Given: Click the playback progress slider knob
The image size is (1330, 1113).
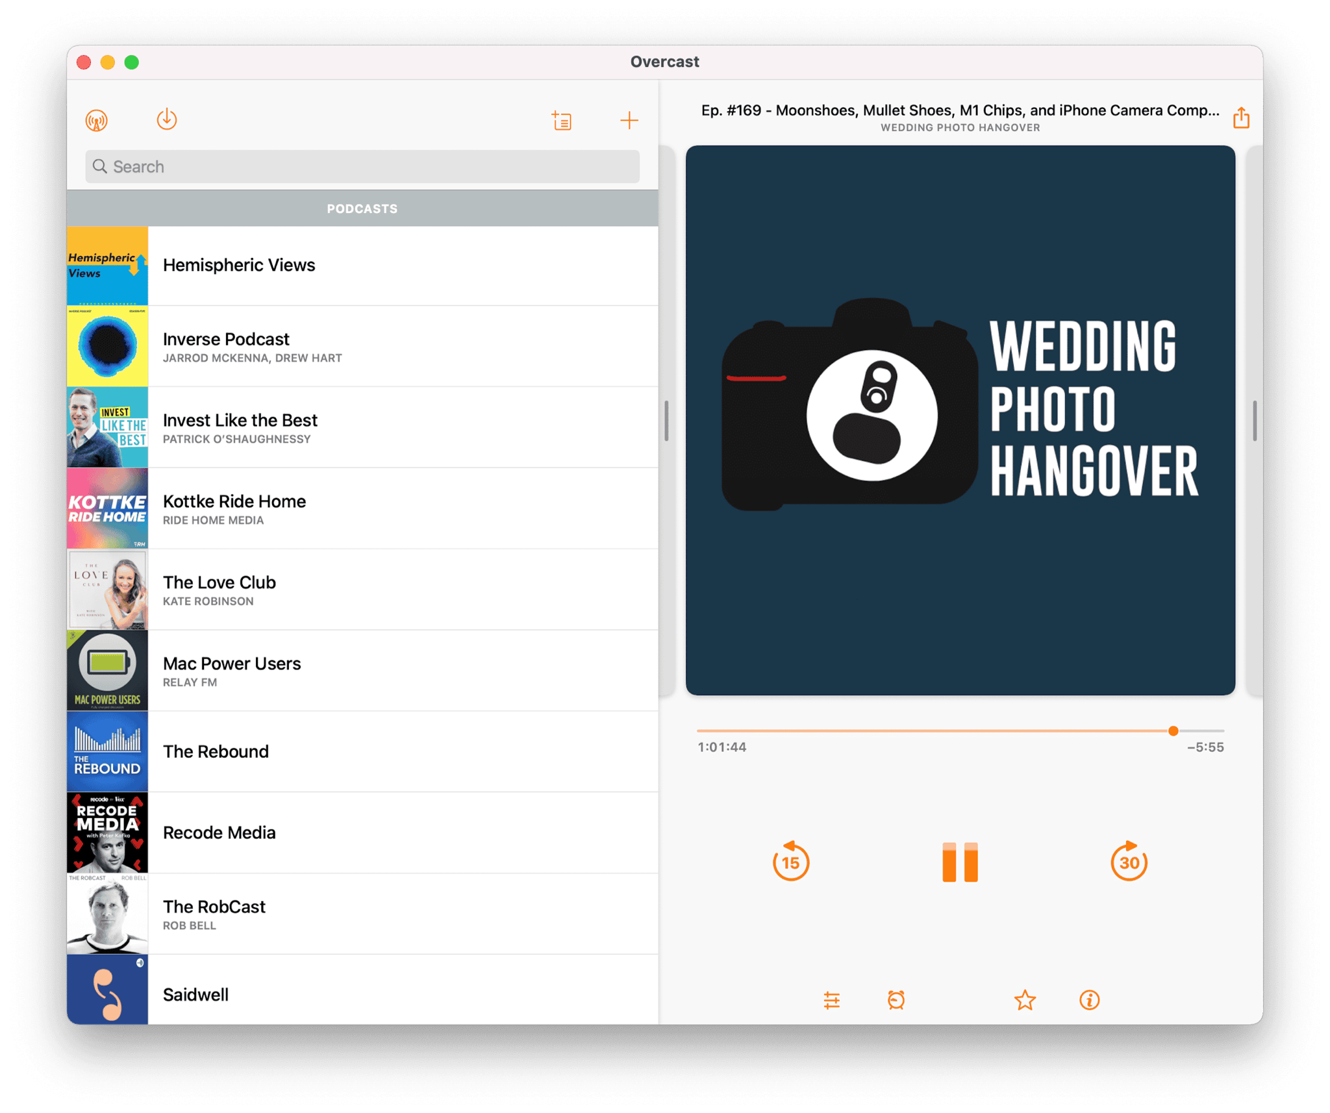Looking at the screenshot, I should [1173, 731].
